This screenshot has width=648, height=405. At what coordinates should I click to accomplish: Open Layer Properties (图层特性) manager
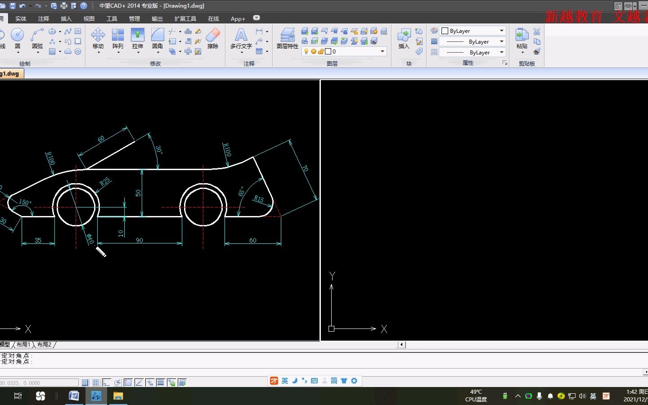[x=287, y=35]
